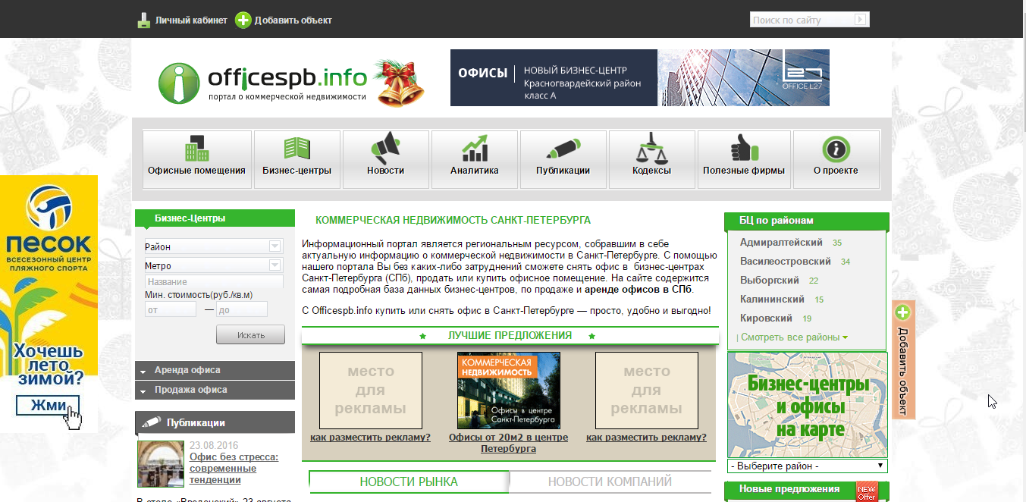1026x502 pixels.
Task: Click the Публикации panel pen icon
Action: [151, 422]
